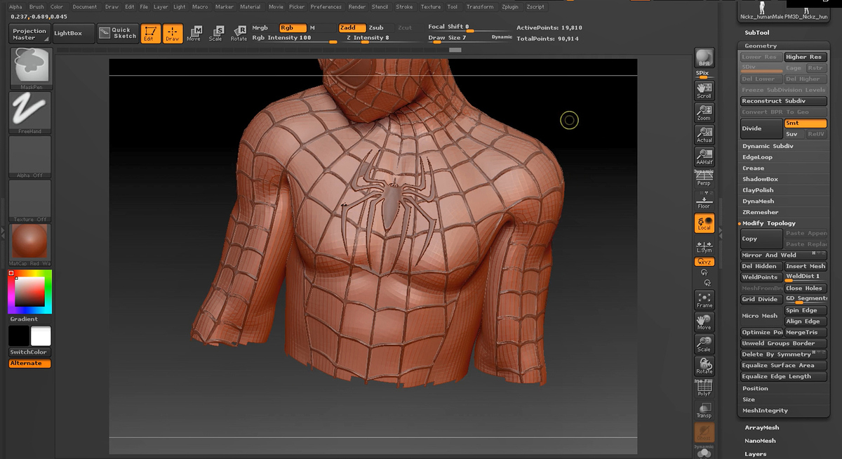Screen dimensions: 842x459
Task: Open the Brush menu
Action: 36,6
